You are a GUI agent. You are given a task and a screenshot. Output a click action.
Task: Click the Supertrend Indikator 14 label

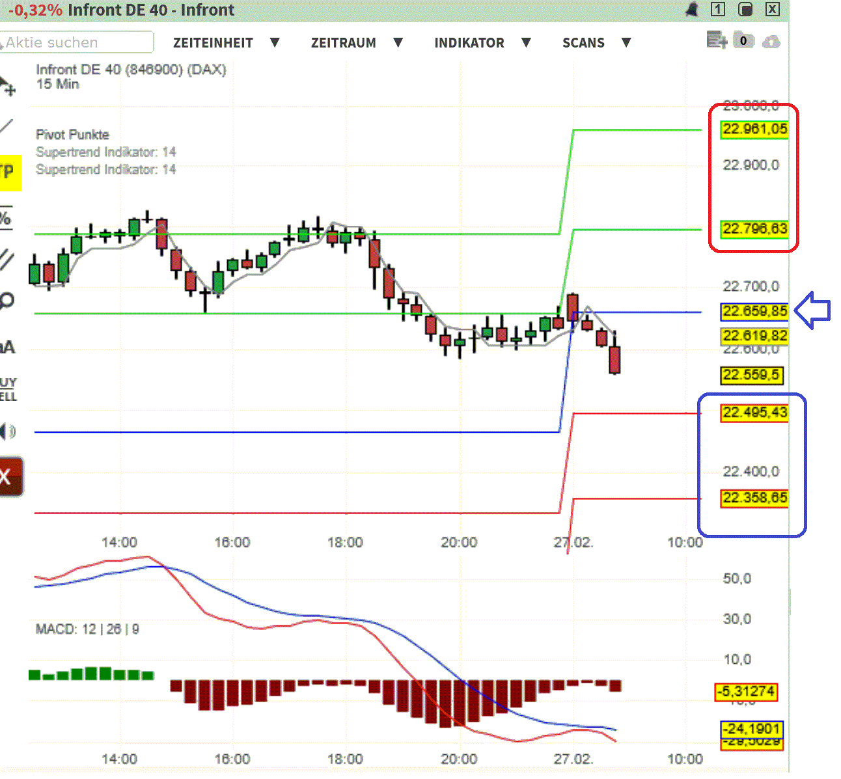coord(106,152)
